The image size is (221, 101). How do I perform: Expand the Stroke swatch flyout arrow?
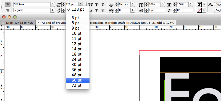point(204,10)
